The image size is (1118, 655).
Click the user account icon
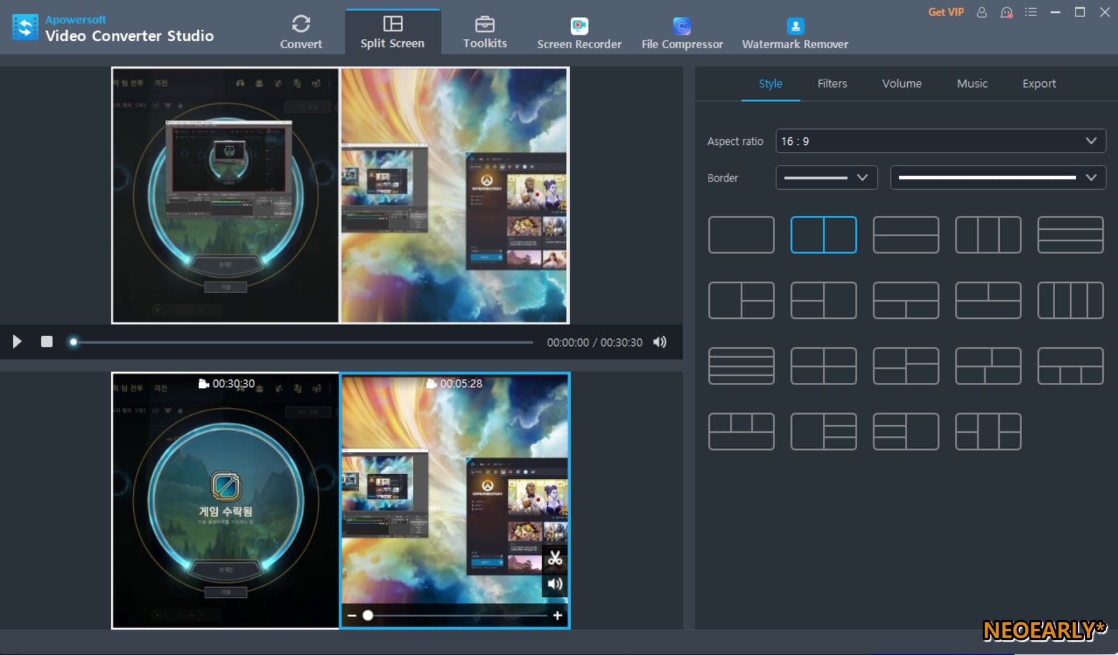click(x=982, y=12)
